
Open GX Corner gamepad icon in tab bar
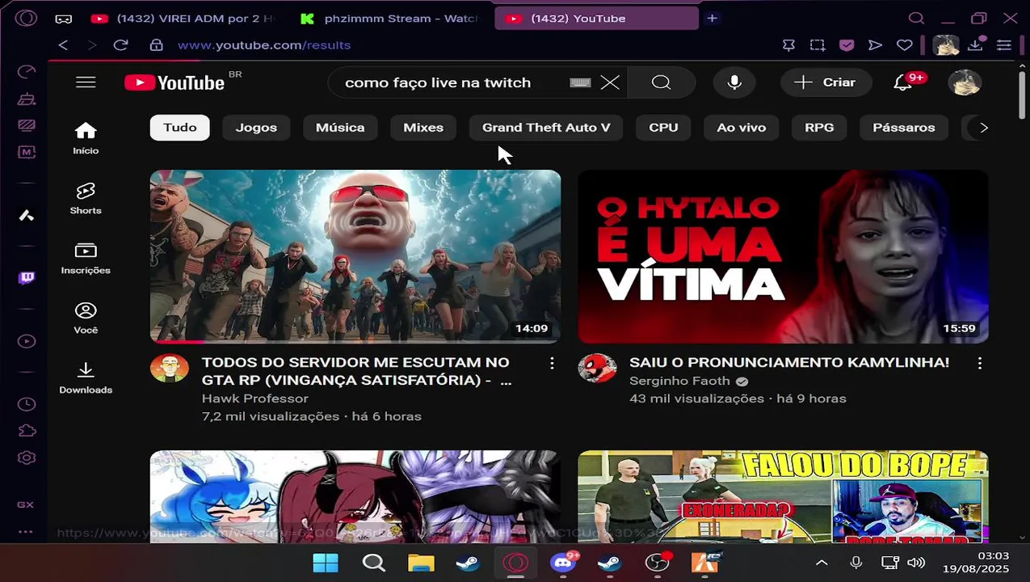click(x=63, y=18)
